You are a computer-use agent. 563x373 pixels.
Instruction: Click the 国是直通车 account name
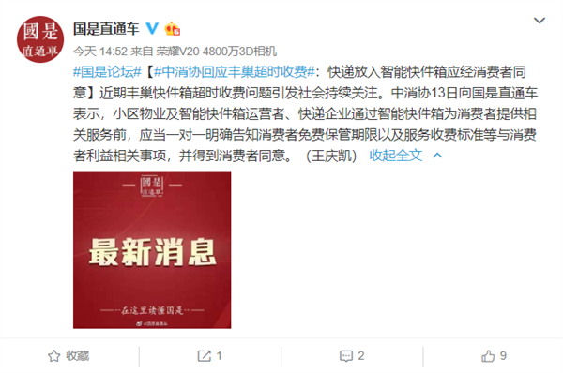coord(106,29)
